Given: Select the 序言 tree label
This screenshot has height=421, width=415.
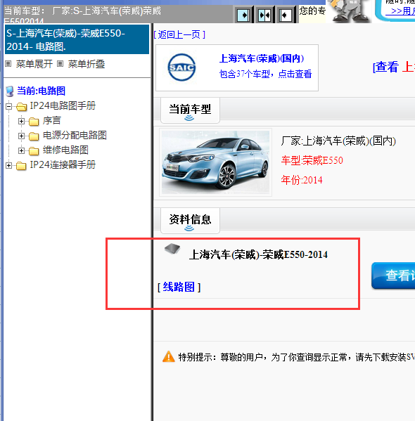Looking at the screenshot, I should pos(51,120).
